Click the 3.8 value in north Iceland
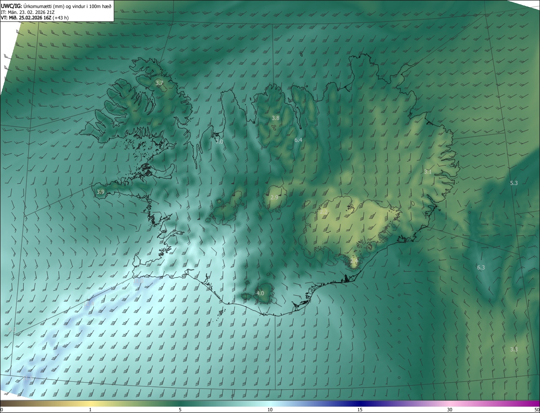Image resolution: width=540 pixels, height=413 pixels. [x=275, y=118]
